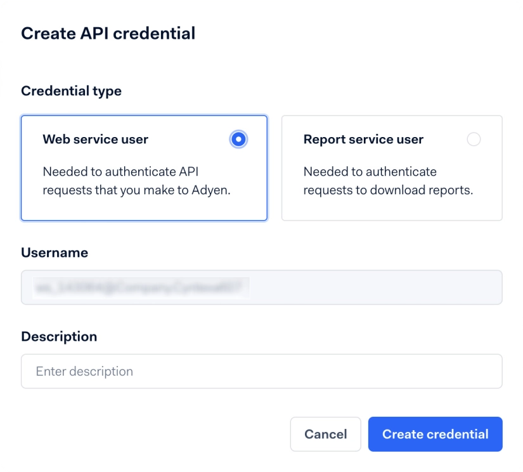
Task: Dismiss the dialog via Cancel
Action: 325,434
